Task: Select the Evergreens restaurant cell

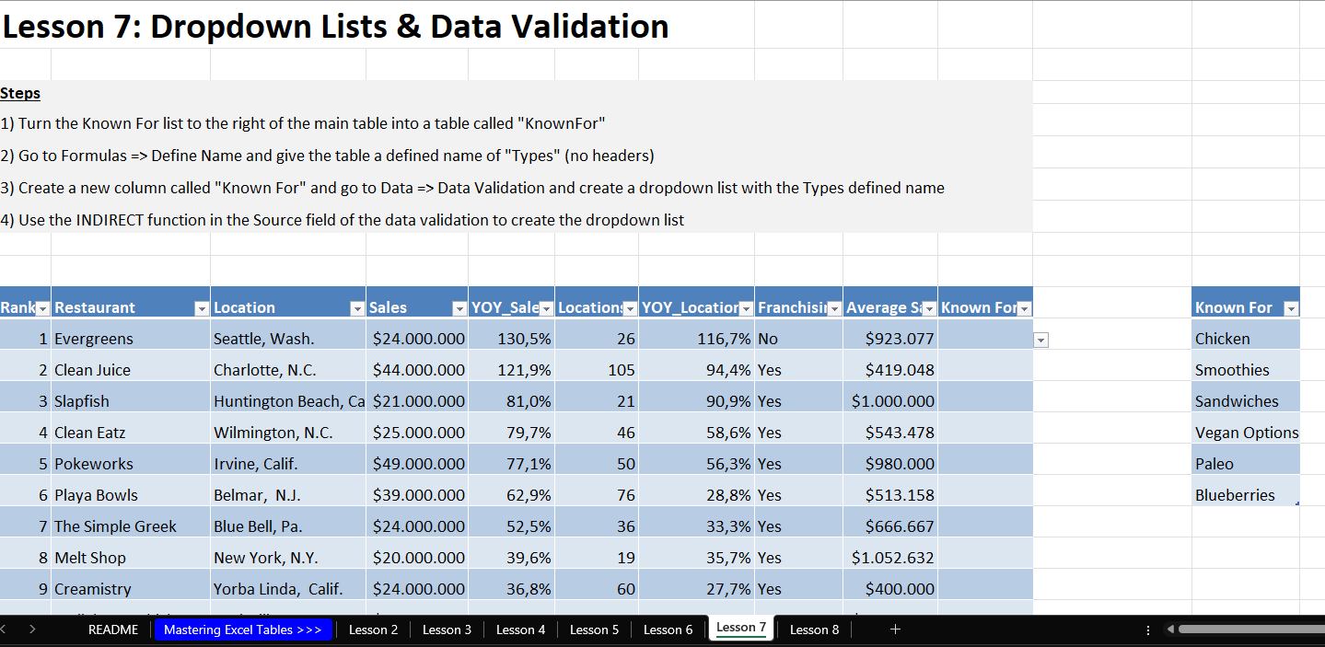Action: point(131,339)
